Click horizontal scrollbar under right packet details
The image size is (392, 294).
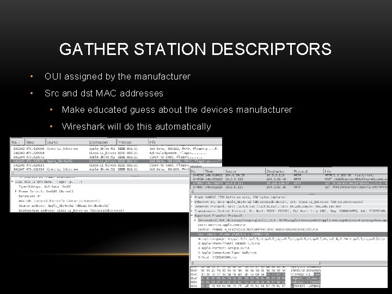coord(289,263)
